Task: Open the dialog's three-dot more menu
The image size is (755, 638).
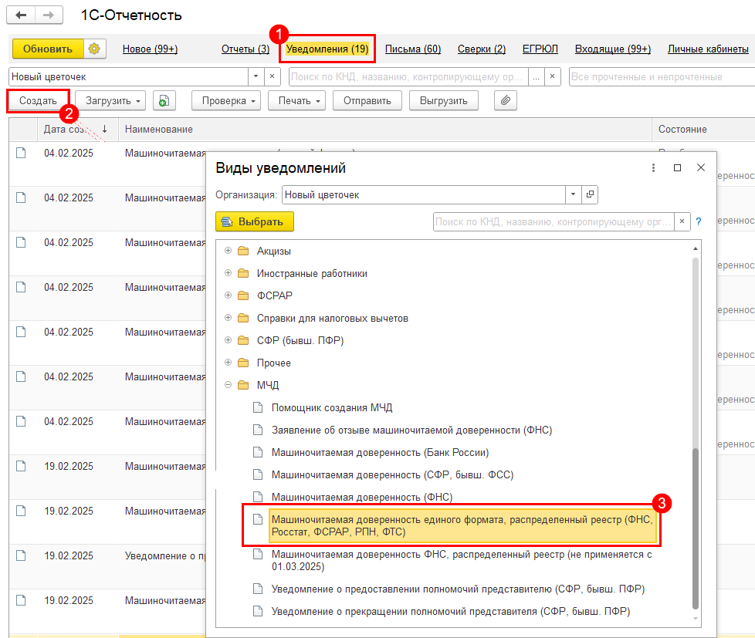Action: pyautogui.click(x=653, y=167)
